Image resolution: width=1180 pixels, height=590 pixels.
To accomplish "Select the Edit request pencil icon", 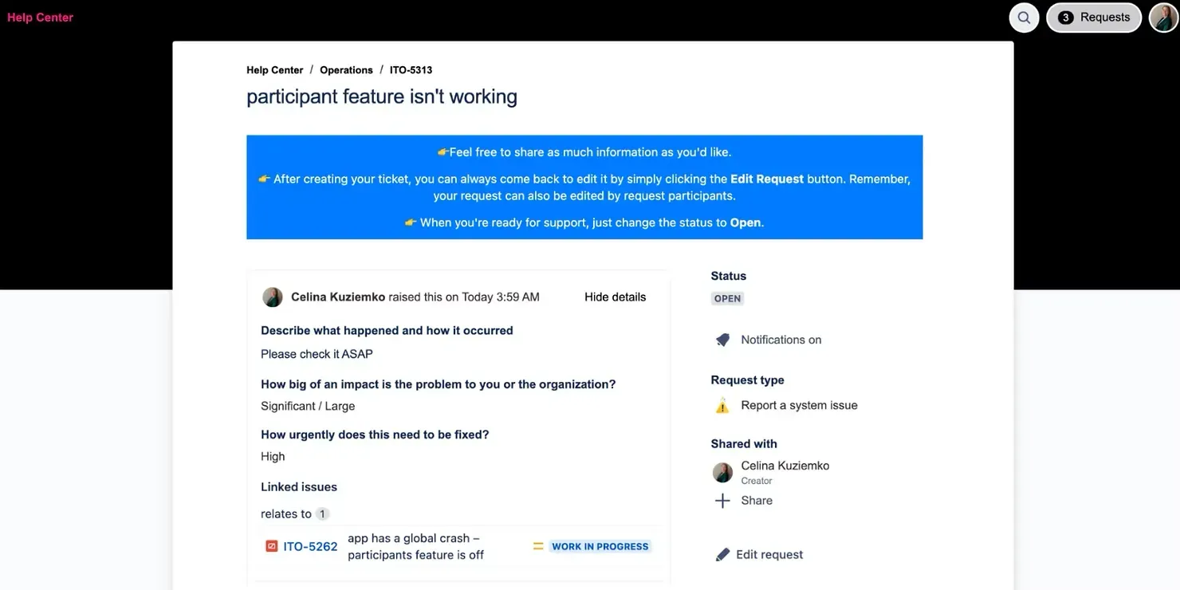I will point(722,553).
